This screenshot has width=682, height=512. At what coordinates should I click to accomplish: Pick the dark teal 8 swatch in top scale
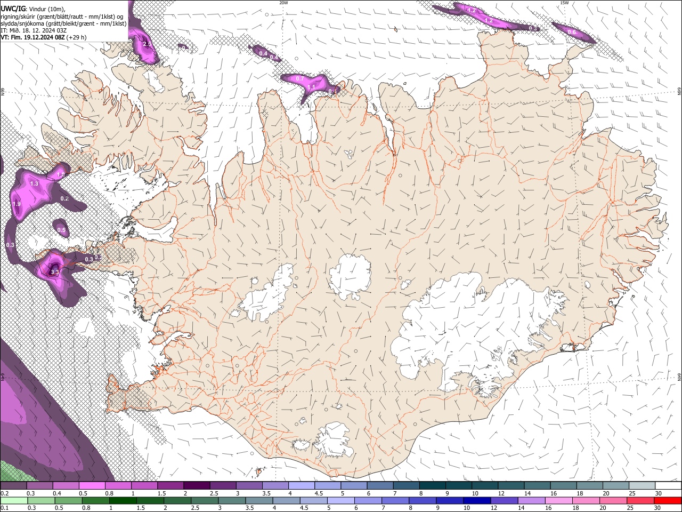(x=433, y=486)
